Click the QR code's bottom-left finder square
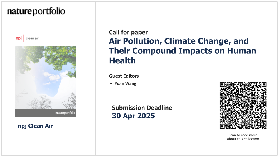 pyautogui.click(x=222, y=126)
